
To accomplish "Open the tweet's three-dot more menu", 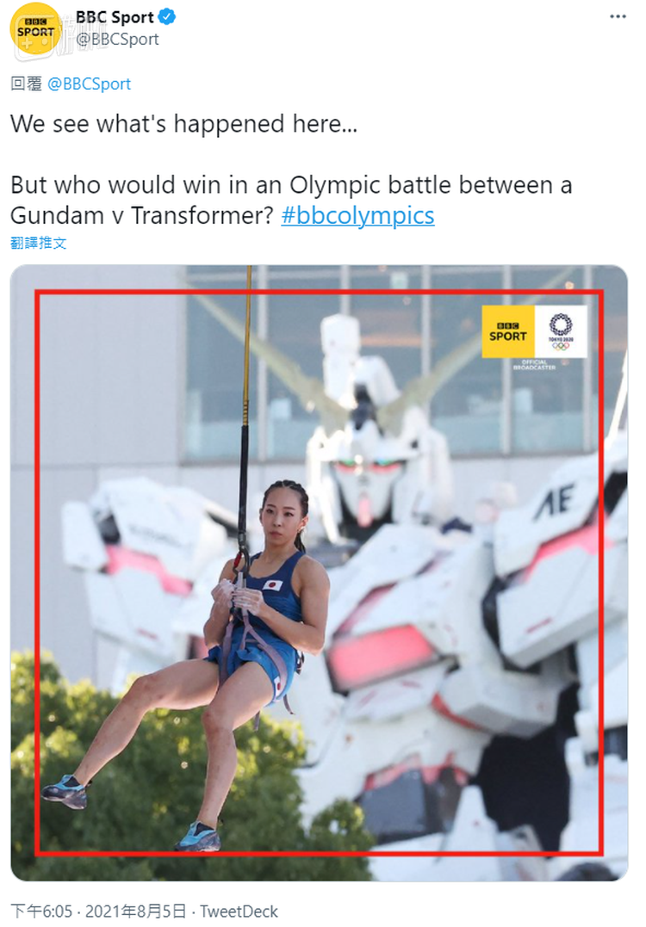I will click(x=618, y=16).
